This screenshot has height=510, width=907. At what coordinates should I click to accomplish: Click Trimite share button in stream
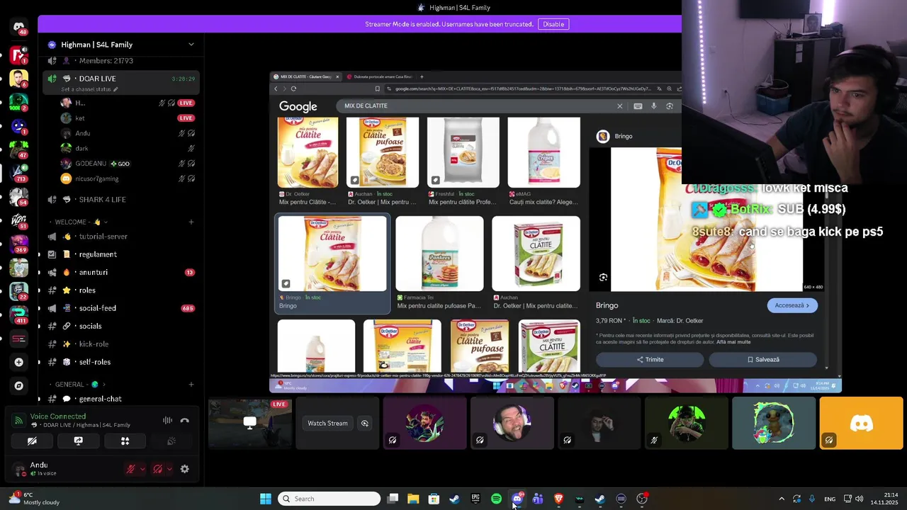pos(650,360)
